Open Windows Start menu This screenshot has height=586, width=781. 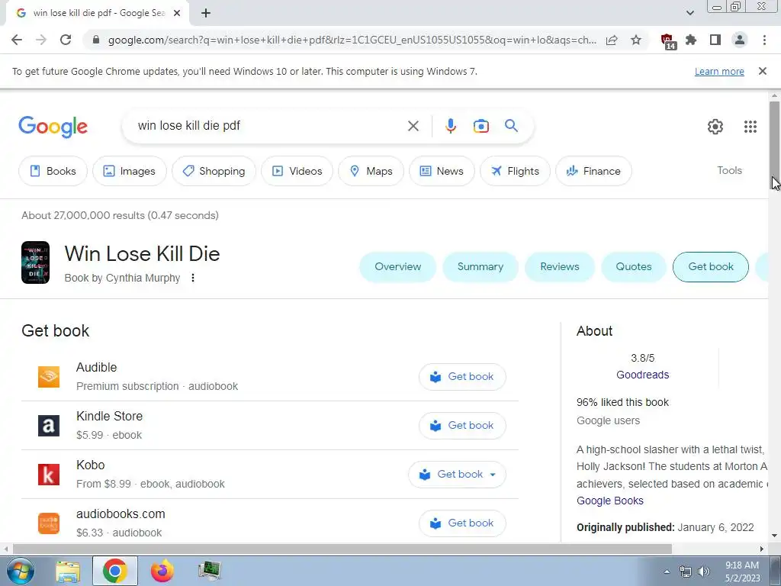[x=20, y=571]
